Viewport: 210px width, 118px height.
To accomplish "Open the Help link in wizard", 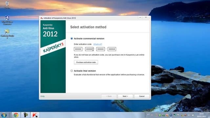I will (x=42, y=96).
